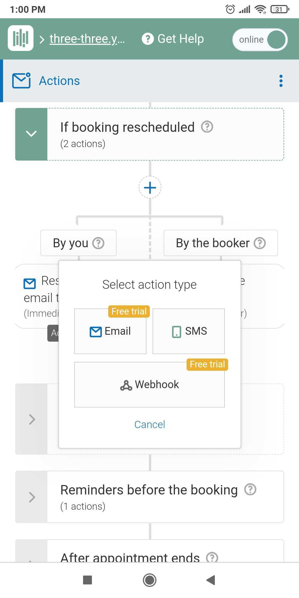The image size is (299, 598).
Task: Click help icon beside If booking rescheduled
Action: click(207, 127)
